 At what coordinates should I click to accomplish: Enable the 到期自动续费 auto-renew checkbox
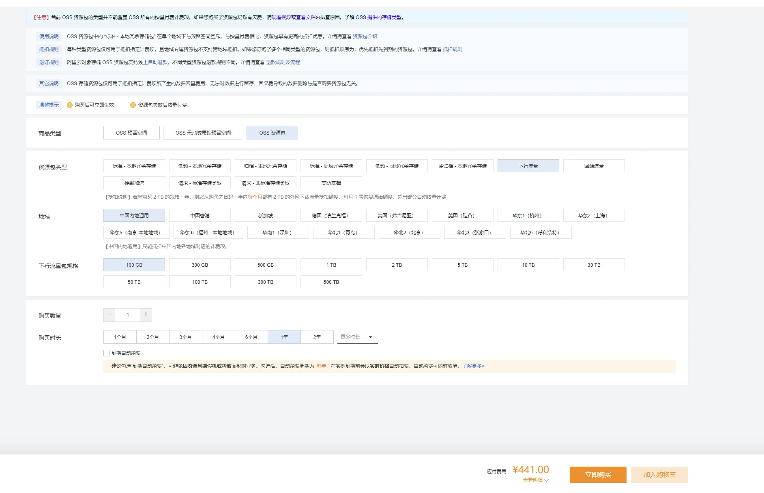point(107,353)
